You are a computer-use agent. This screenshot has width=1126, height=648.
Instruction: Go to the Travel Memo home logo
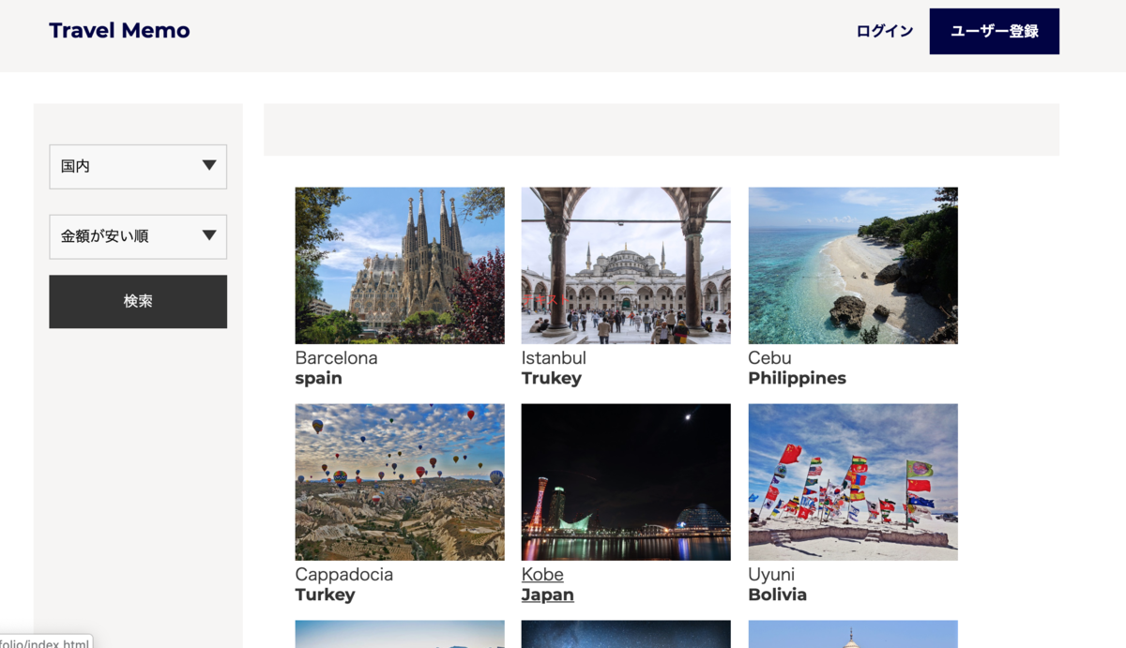click(119, 31)
